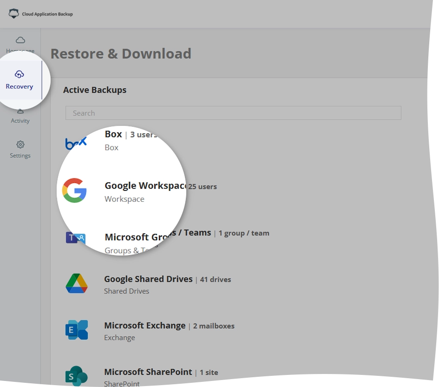Select the Recovery sidebar label

click(20, 86)
